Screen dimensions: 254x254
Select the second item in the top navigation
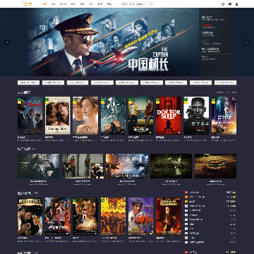54,4
